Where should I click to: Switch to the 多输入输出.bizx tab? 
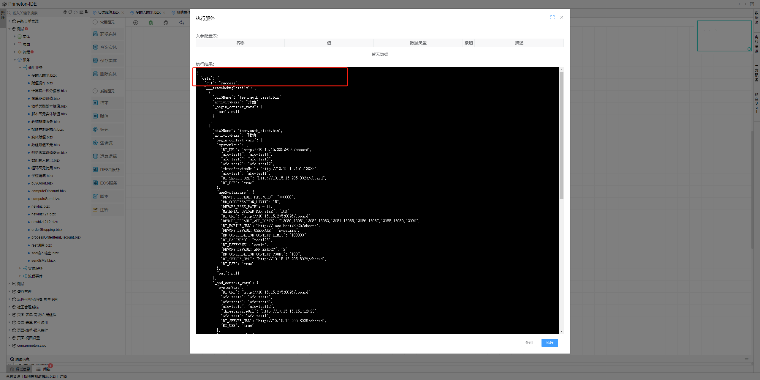pyautogui.click(x=148, y=12)
